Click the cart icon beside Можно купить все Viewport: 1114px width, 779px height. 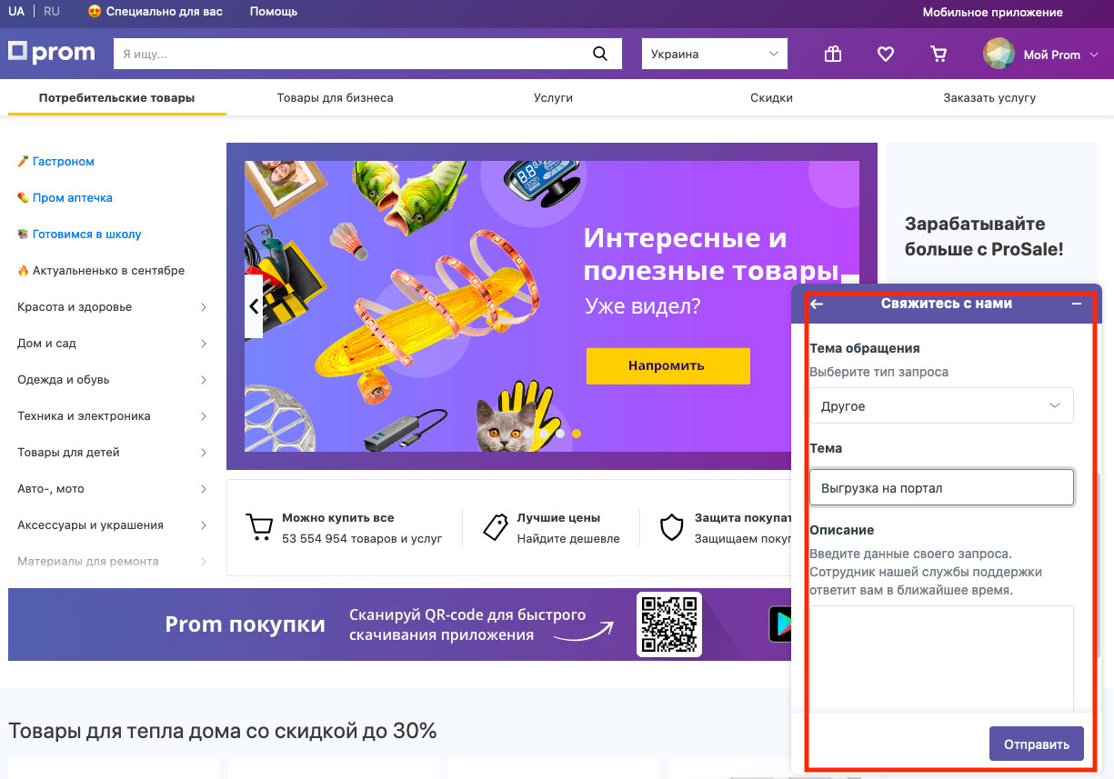(x=259, y=527)
